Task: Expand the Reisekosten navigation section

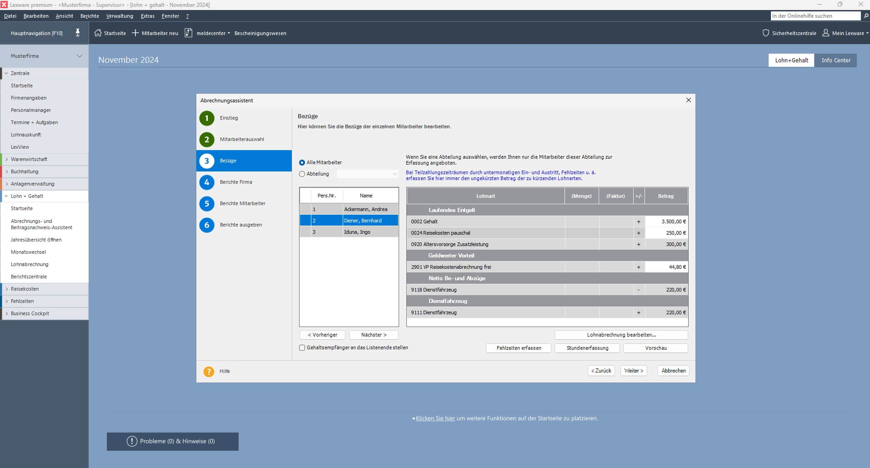Action: (6, 289)
